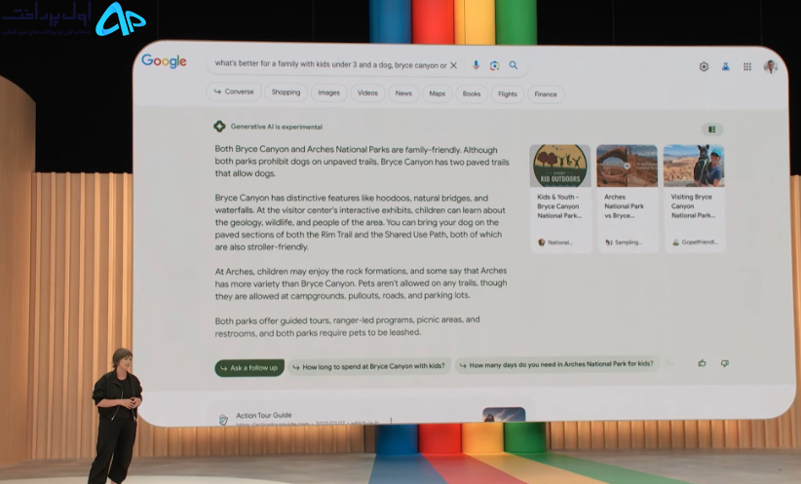This screenshot has height=484, width=801.
Task: Open Search Labs flask icon
Action: coord(725,66)
